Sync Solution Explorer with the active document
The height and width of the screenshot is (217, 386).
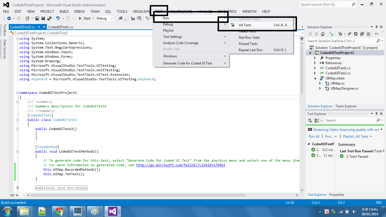pyautogui.click(x=349, y=34)
